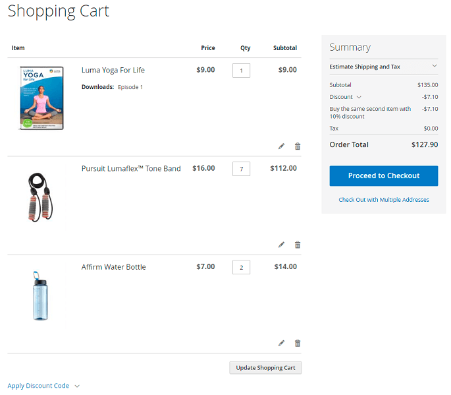Click Update Shopping Cart button
451x395 pixels.
pyautogui.click(x=265, y=367)
